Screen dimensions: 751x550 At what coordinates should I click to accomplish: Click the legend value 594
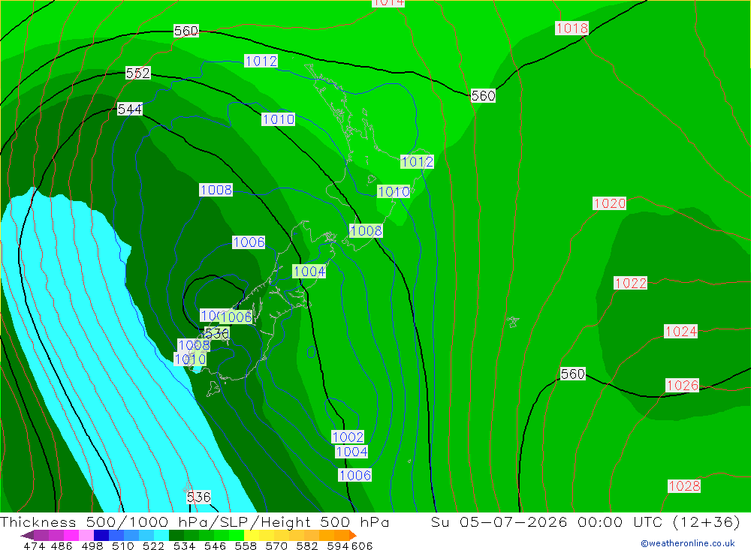(x=338, y=545)
